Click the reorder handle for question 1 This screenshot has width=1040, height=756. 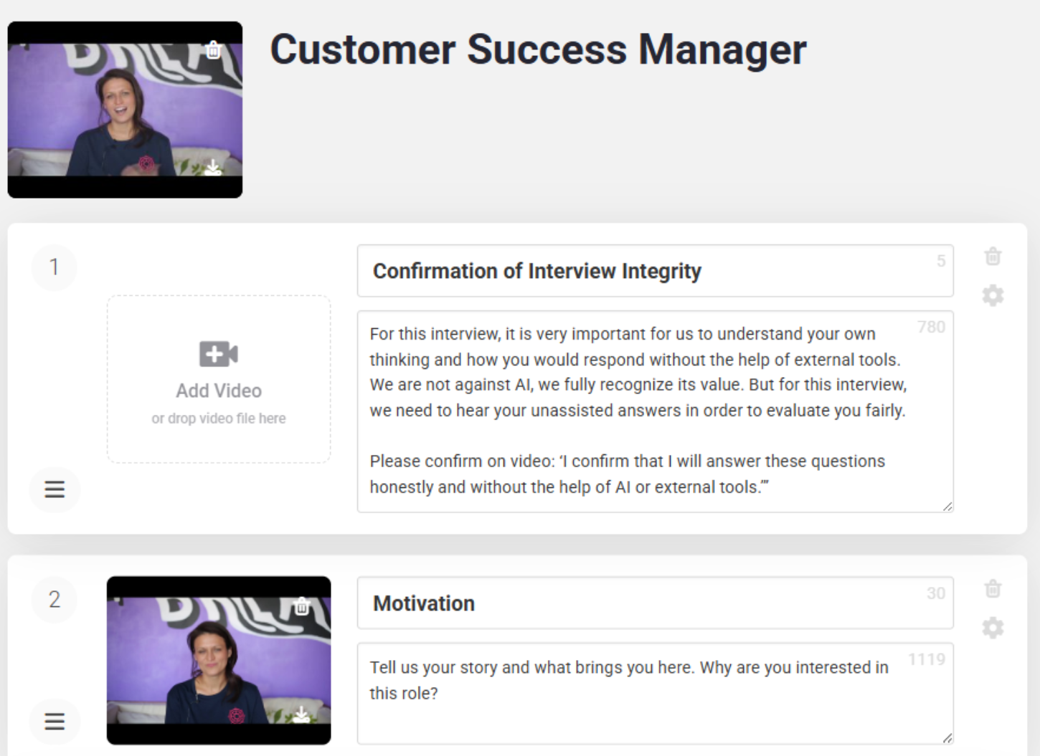(x=55, y=489)
